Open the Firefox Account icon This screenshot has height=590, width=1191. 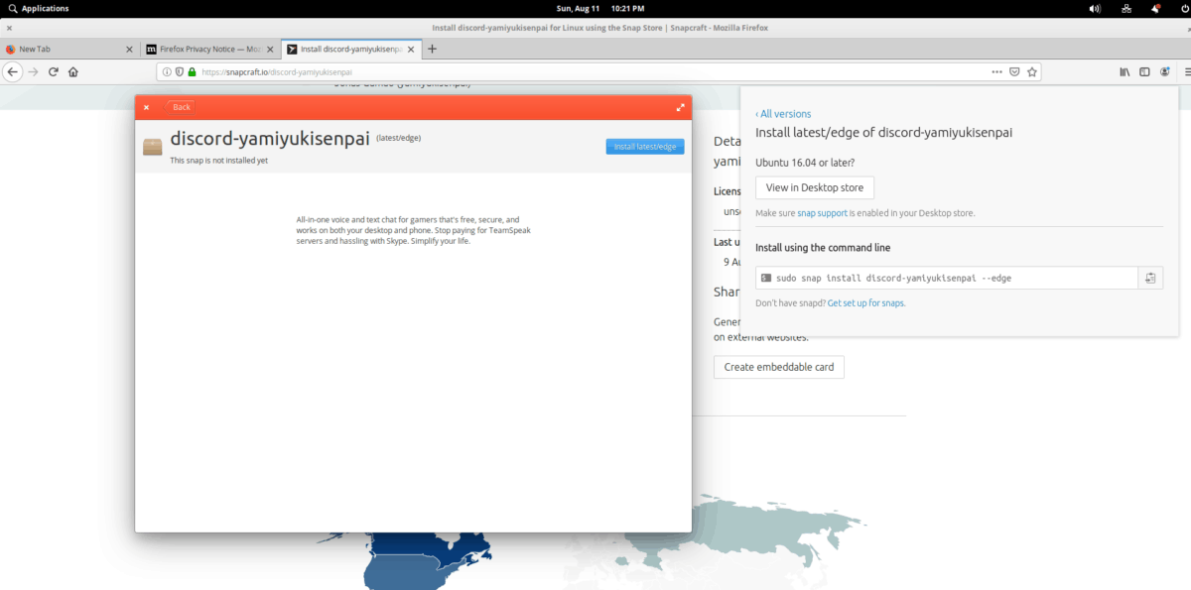pyautogui.click(x=1164, y=71)
